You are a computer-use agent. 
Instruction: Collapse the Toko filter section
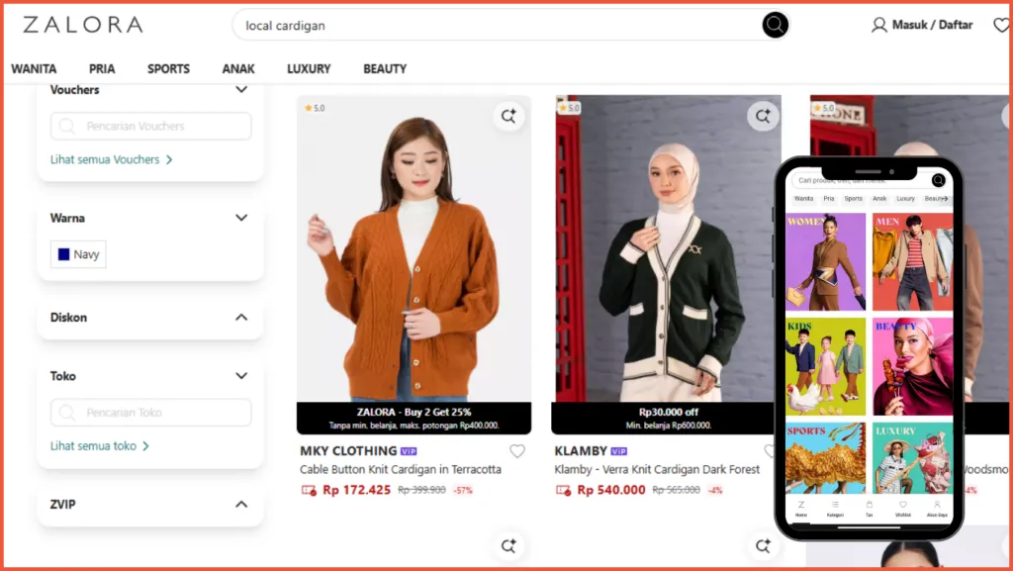tap(241, 376)
